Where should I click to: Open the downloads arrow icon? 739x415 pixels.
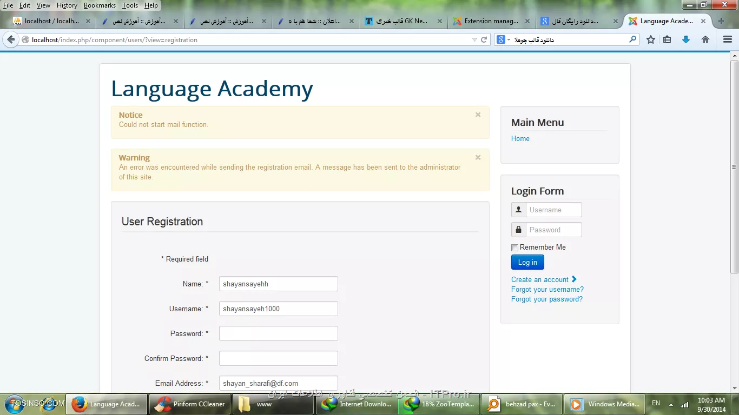click(686, 39)
